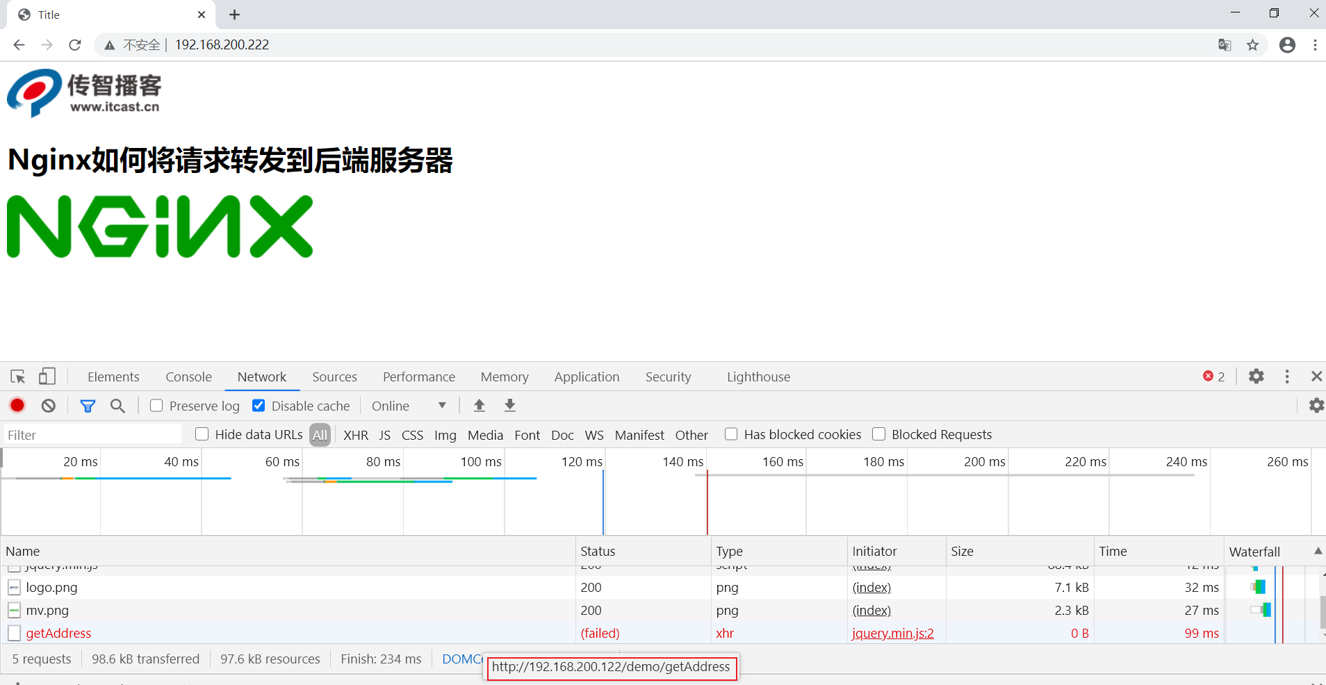Screen dimensions: 1326x685
Task: Open jquery.min.js:2 initiator link
Action: click(x=892, y=633)
